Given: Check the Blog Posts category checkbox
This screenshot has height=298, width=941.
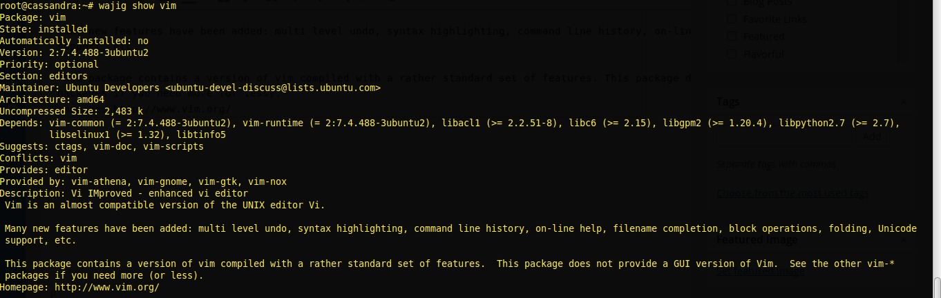Looking at the screenshot, I should pos(730,3).
